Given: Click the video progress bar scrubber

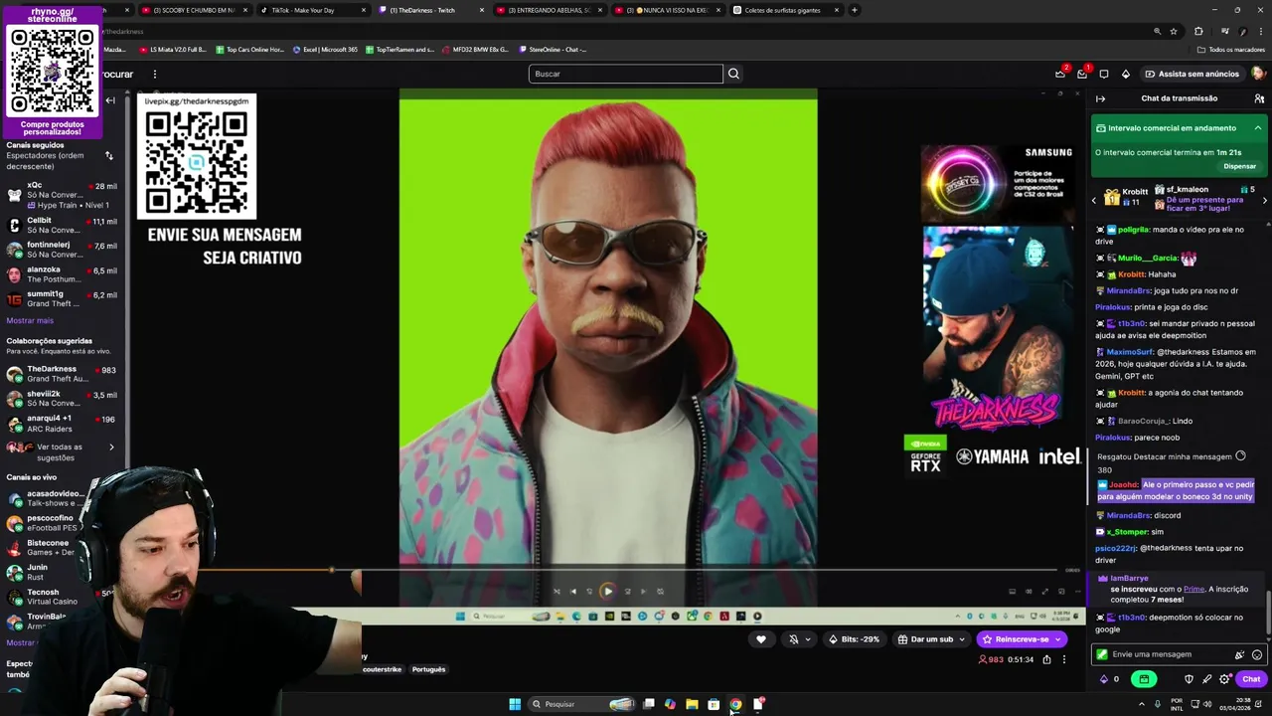Looking at the screenshot, I should [x=332, y=571].
